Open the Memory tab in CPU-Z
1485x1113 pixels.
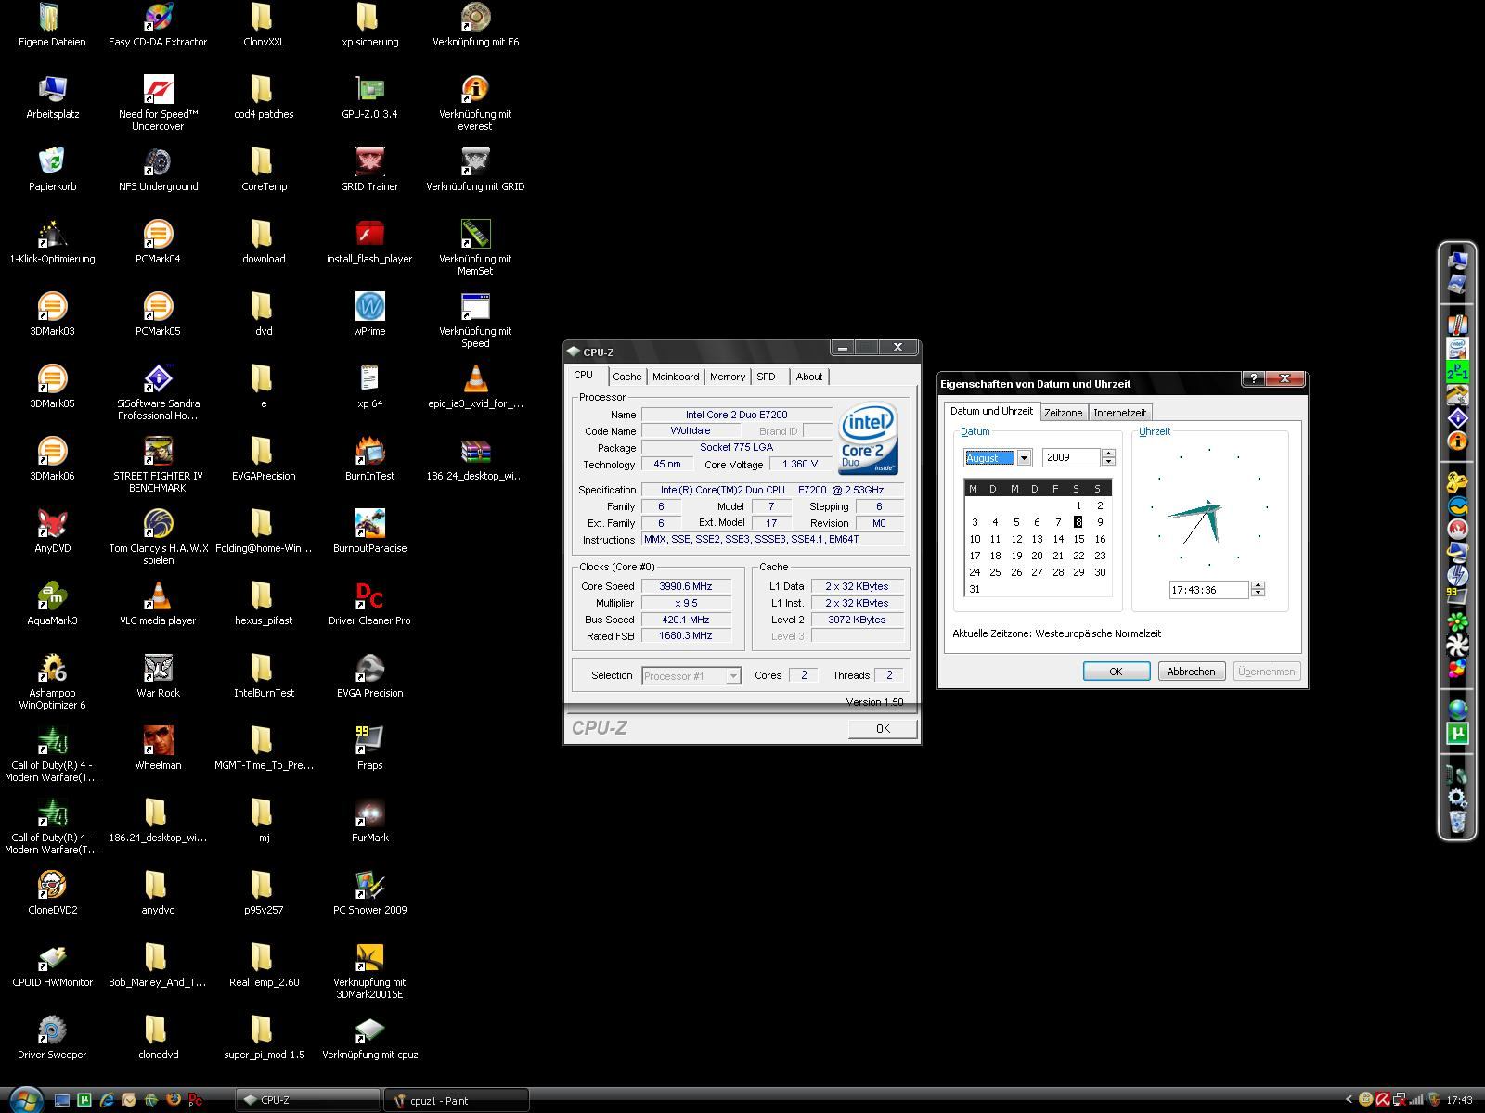tap(728, 377)
